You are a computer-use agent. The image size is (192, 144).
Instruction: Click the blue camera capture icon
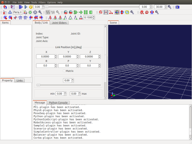point(177,7)
